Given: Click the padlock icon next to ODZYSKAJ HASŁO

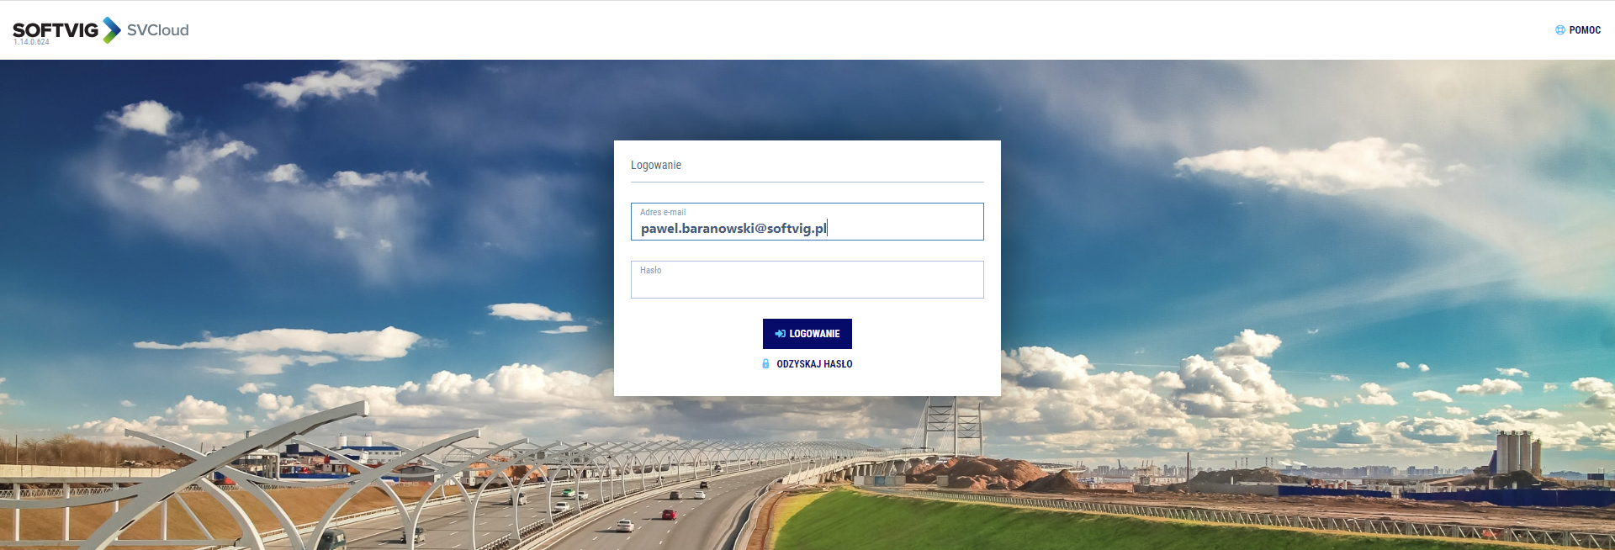Looking at the screenshot, I should pyautogui.click(x=765, y=364).
